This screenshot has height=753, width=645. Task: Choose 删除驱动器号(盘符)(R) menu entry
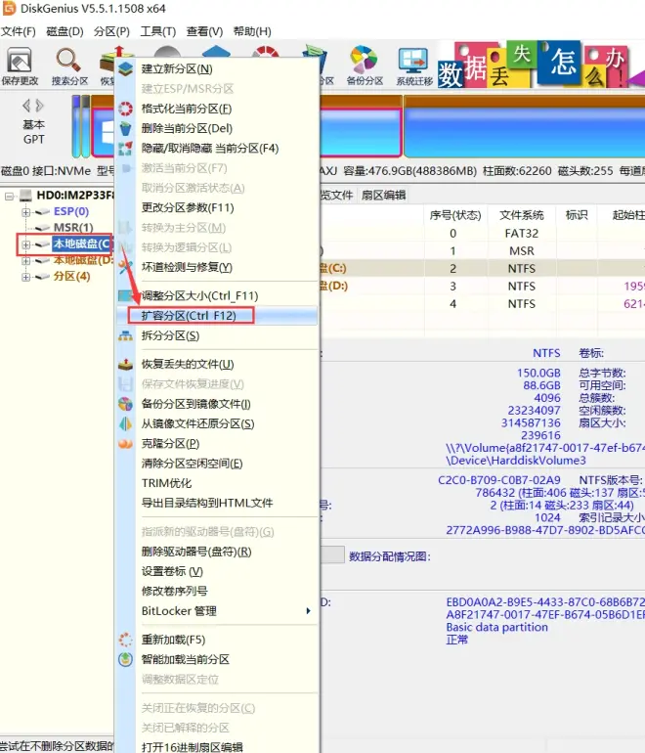(217, 552)
